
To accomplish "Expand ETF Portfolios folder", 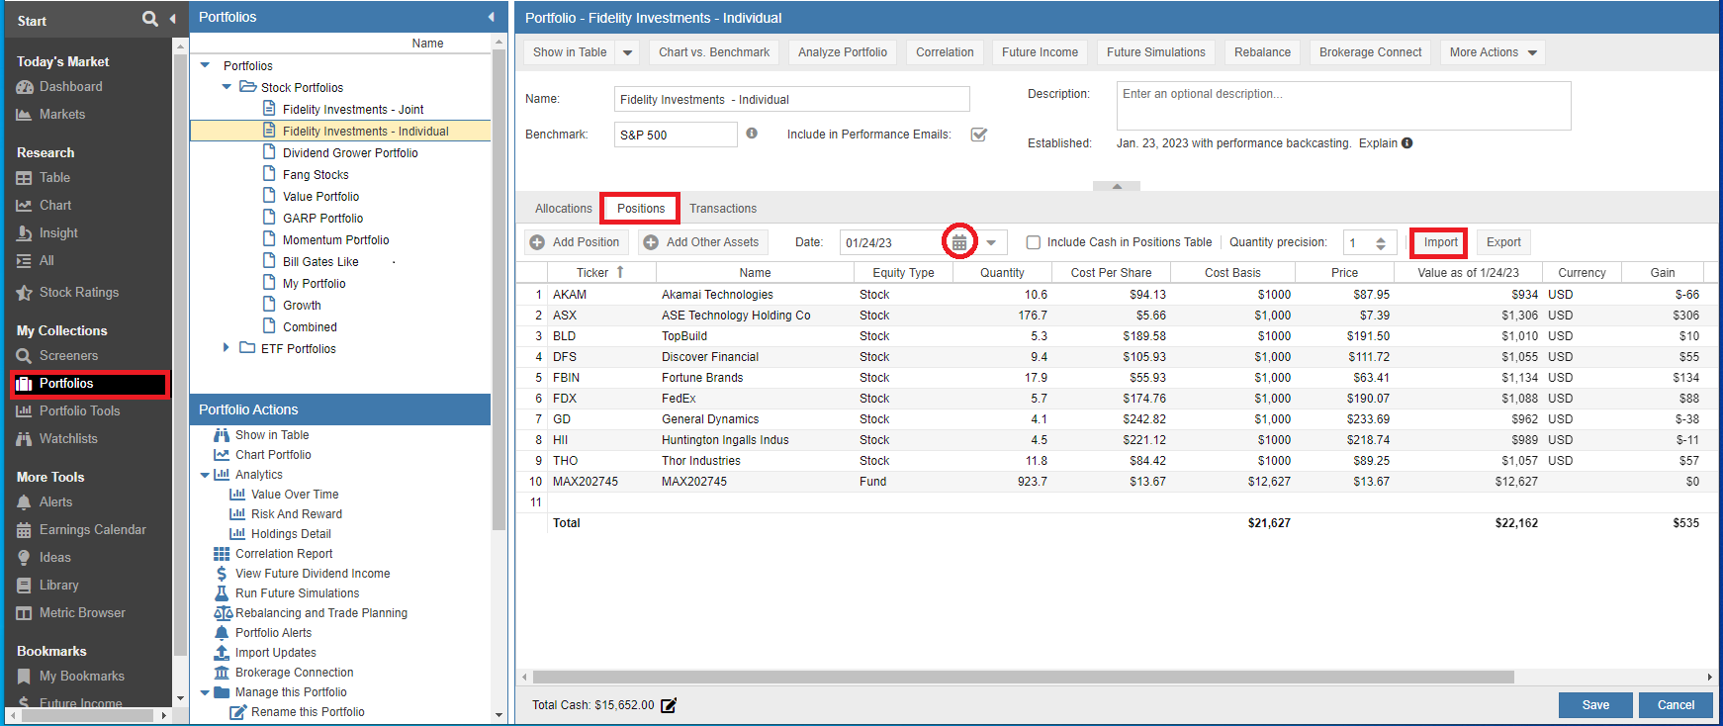I will click(227, 348).
